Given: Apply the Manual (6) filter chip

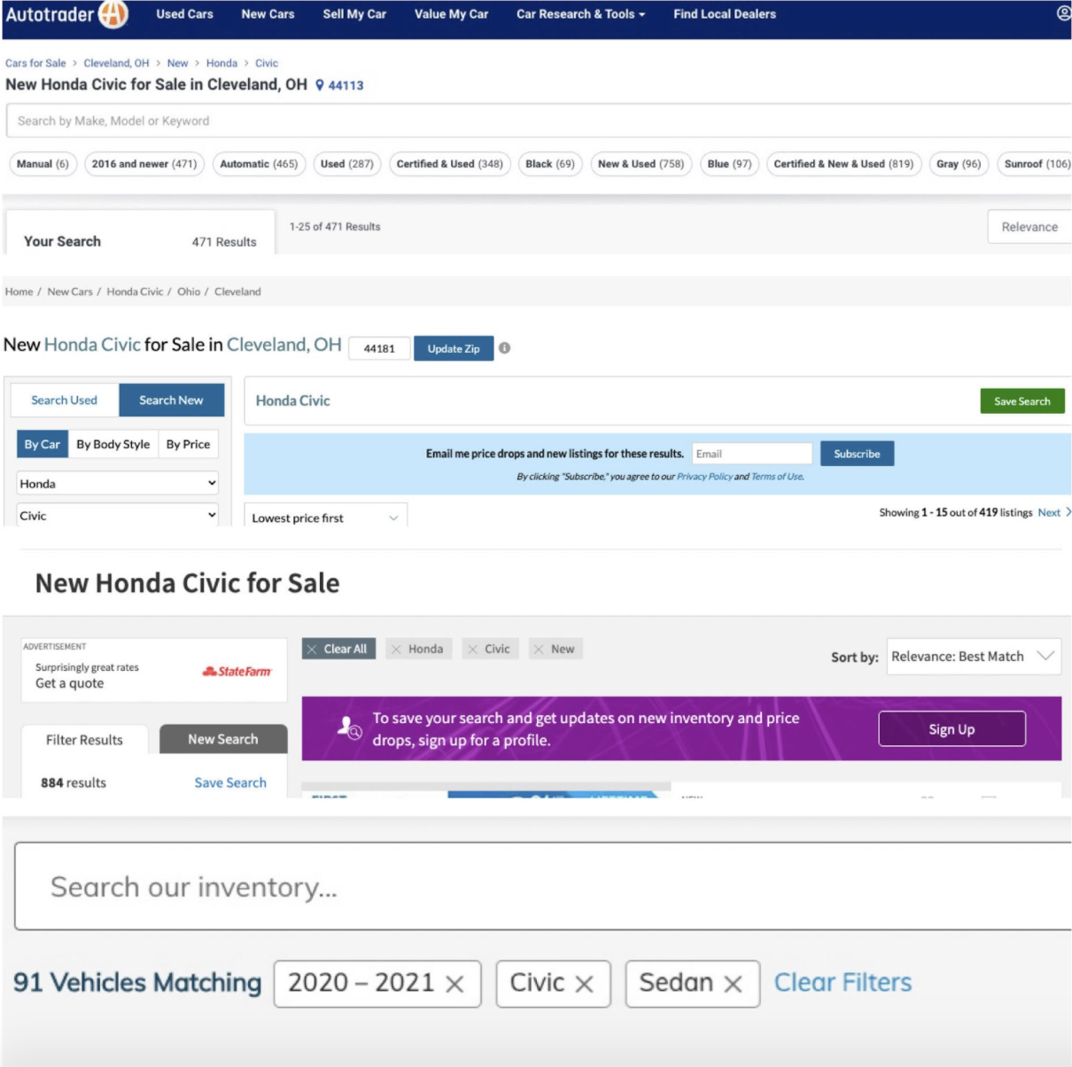Looking at the screenshot, I should [43, 164].
